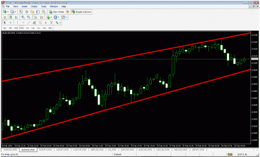This screenshot has width=260, height=157.
Task: Open the Help menu
Action: [x=64, y=7]
